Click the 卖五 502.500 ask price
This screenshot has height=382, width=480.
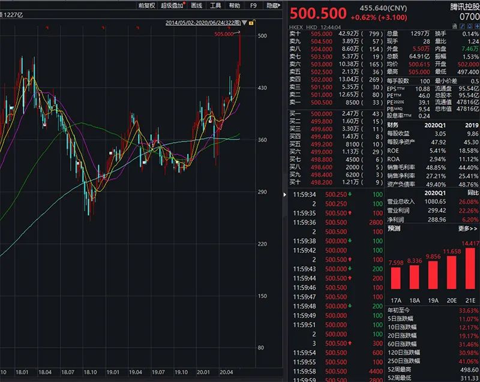pos(322,72)
